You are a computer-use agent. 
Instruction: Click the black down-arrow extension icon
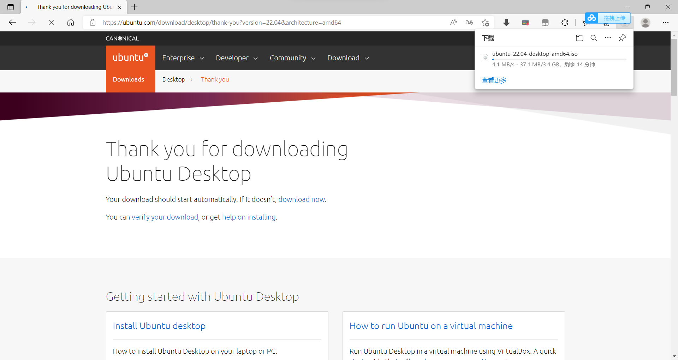506,23
